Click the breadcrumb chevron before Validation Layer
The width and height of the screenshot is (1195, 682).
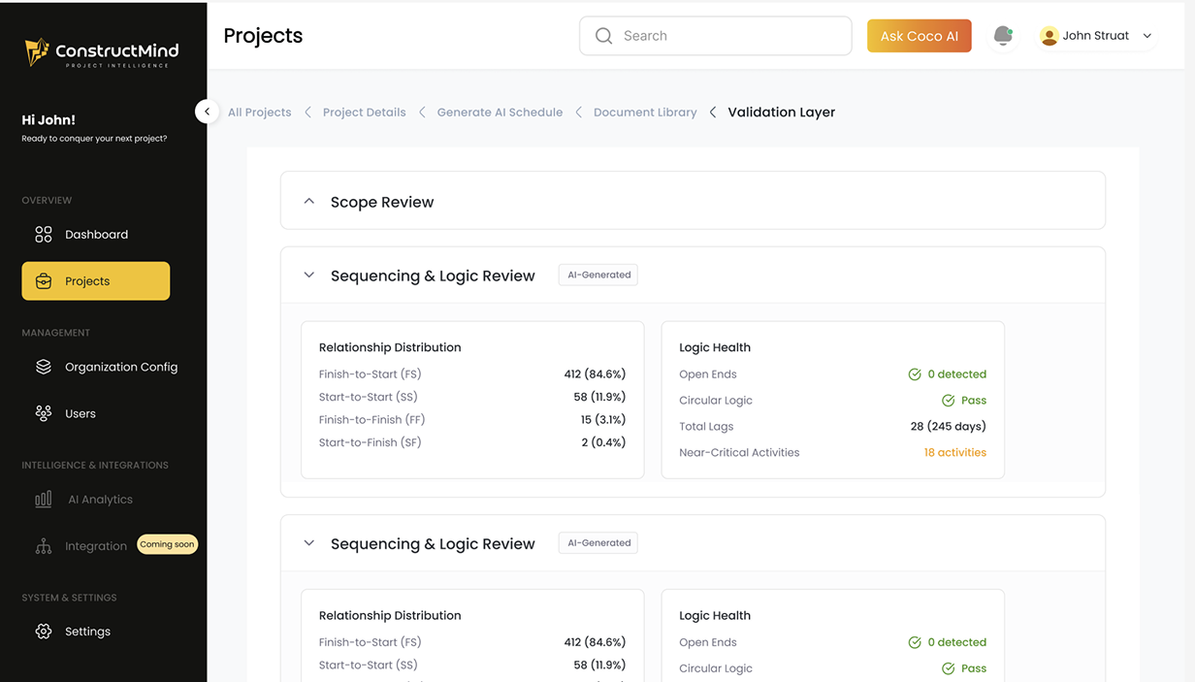click(x=713, y=113)
